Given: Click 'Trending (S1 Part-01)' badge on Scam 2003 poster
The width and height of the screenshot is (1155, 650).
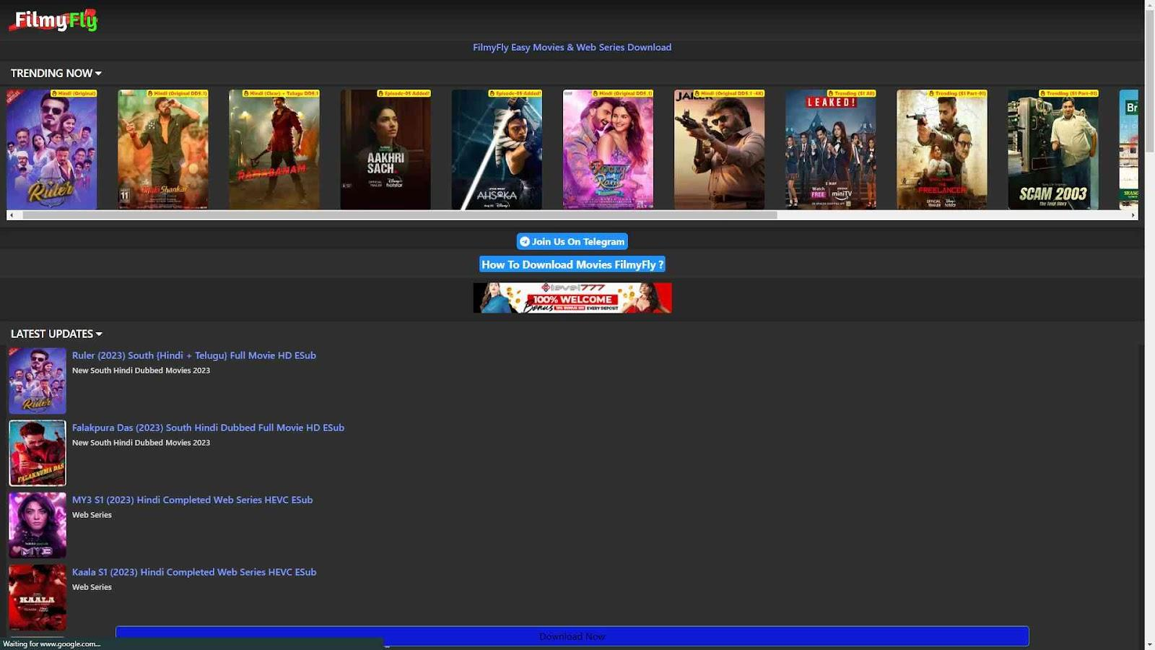Looking at the screenshot, I should point(1068,93).
